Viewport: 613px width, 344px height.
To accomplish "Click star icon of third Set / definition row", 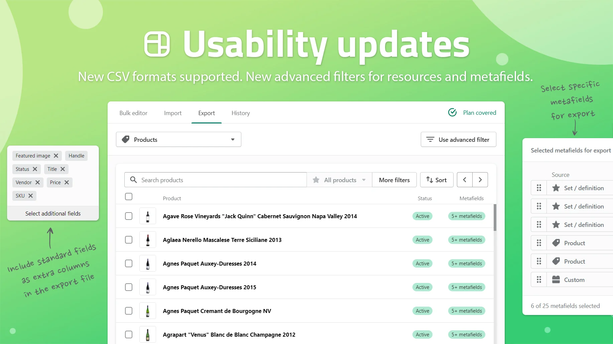I will click(x=556, y=225).
